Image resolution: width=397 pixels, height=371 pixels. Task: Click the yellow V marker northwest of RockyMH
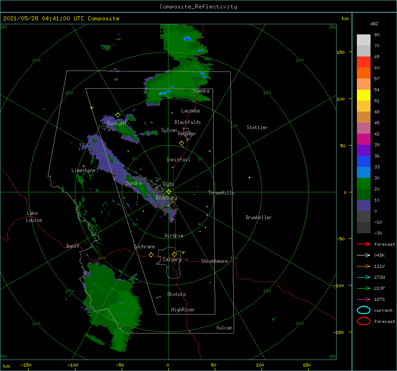point(92,108)
